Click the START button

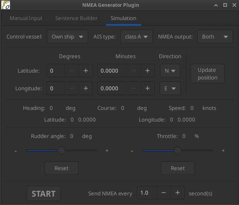pos(44,193)
